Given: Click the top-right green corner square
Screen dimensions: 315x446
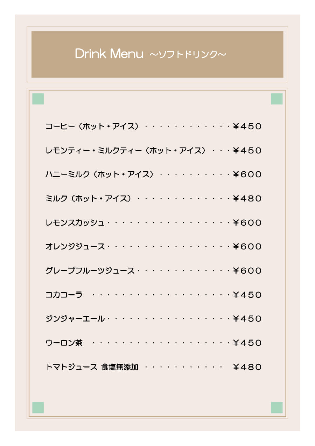Looking at the screenshot, I should [276, 99].
